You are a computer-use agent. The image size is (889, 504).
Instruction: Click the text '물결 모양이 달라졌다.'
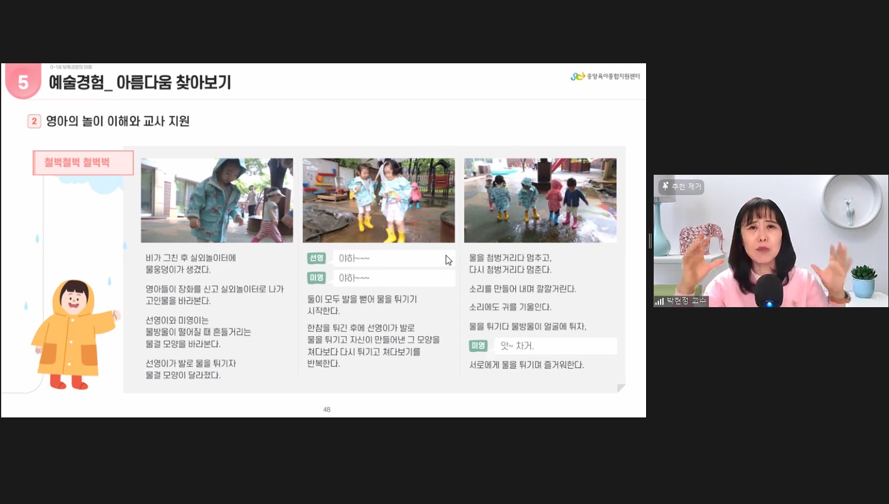pos(183,375)
